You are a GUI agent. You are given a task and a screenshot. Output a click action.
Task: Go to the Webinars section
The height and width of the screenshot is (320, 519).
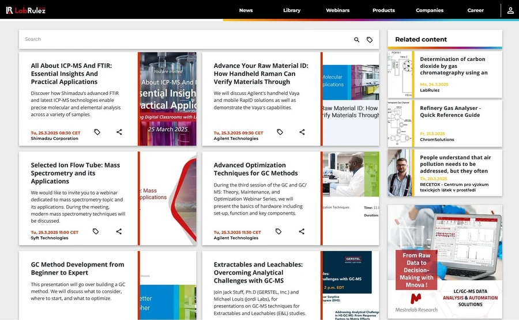337,10
